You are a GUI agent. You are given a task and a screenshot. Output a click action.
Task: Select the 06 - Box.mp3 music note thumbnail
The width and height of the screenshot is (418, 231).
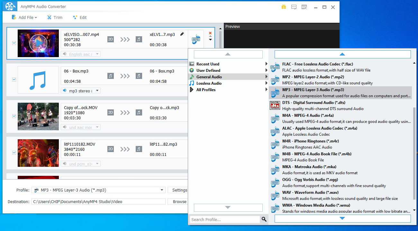point(38,80)
